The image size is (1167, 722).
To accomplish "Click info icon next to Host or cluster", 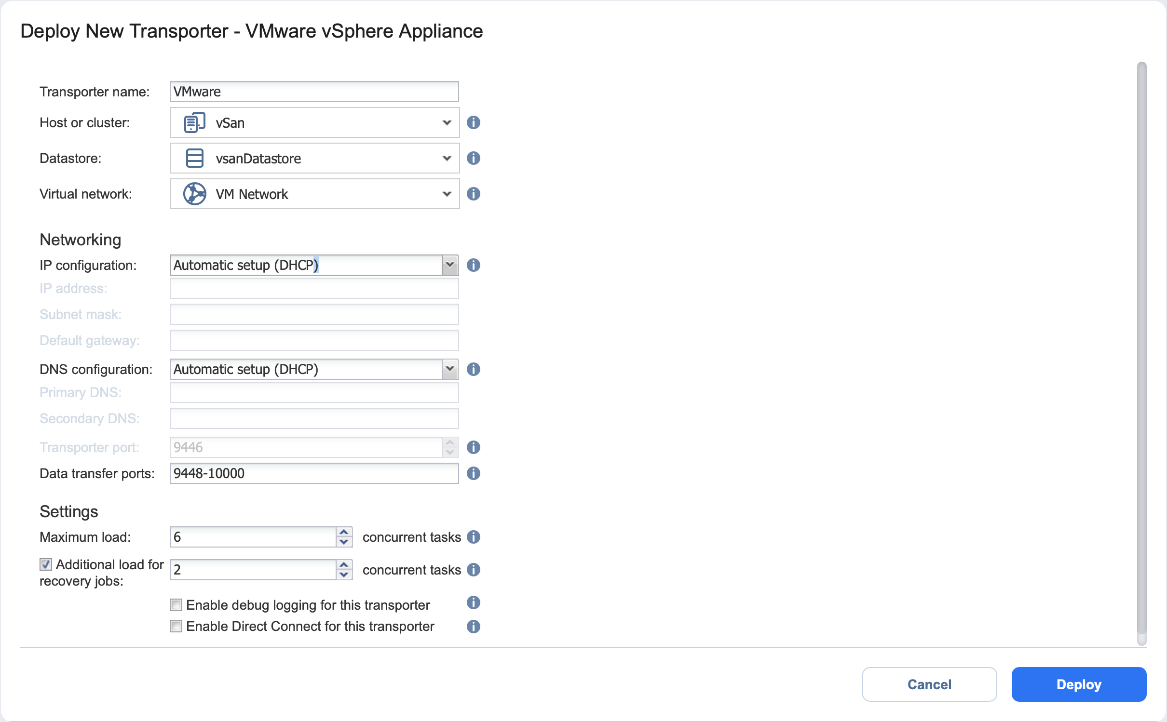I will coord(473,122).
